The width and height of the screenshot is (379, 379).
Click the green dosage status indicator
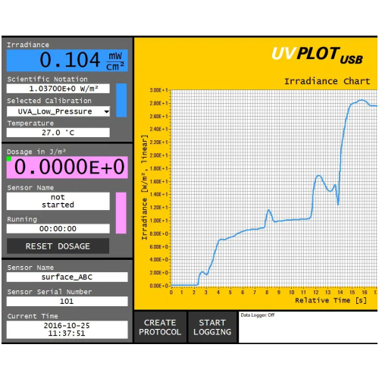[x=9, y=158]
